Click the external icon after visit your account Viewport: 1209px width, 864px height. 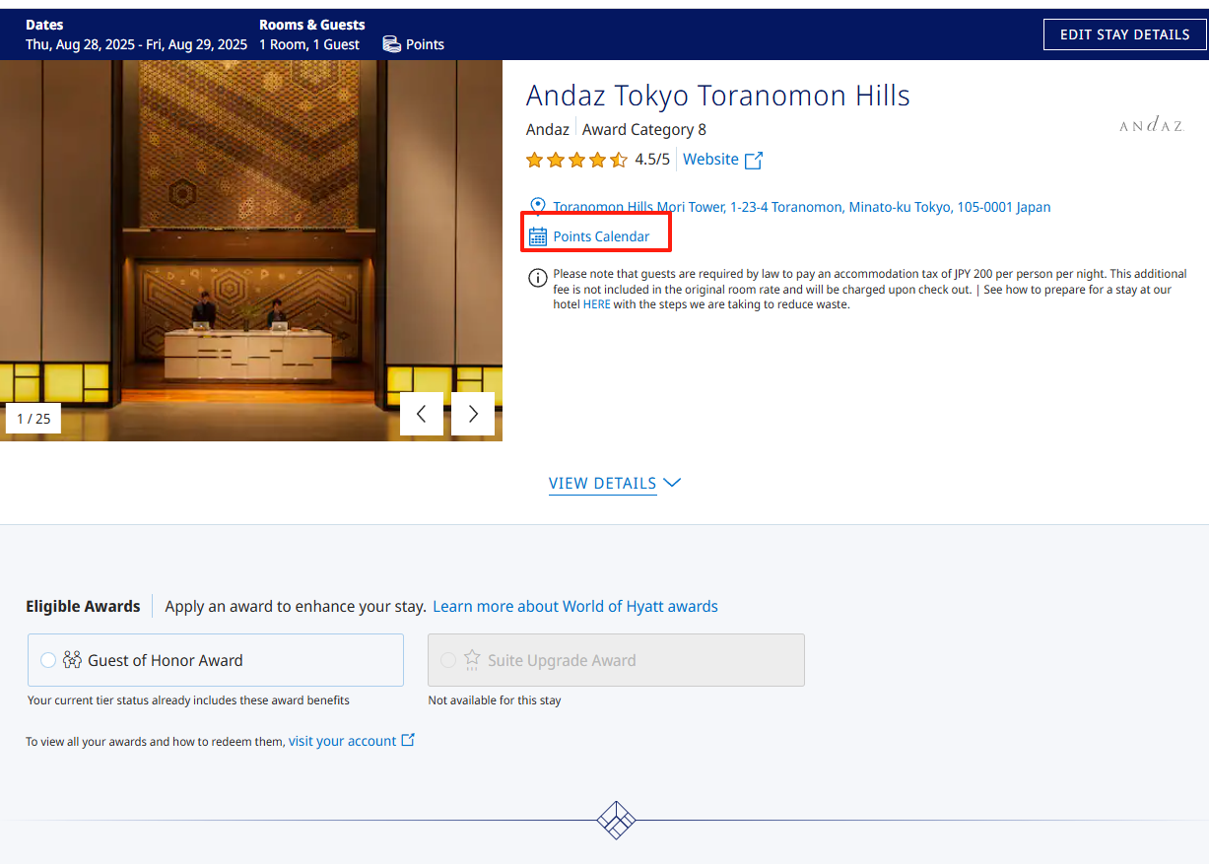(408, 741)
